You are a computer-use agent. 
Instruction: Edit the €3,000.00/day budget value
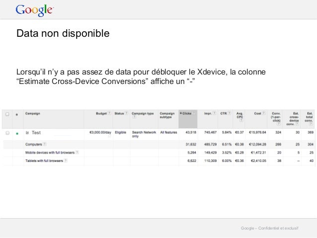100,133
